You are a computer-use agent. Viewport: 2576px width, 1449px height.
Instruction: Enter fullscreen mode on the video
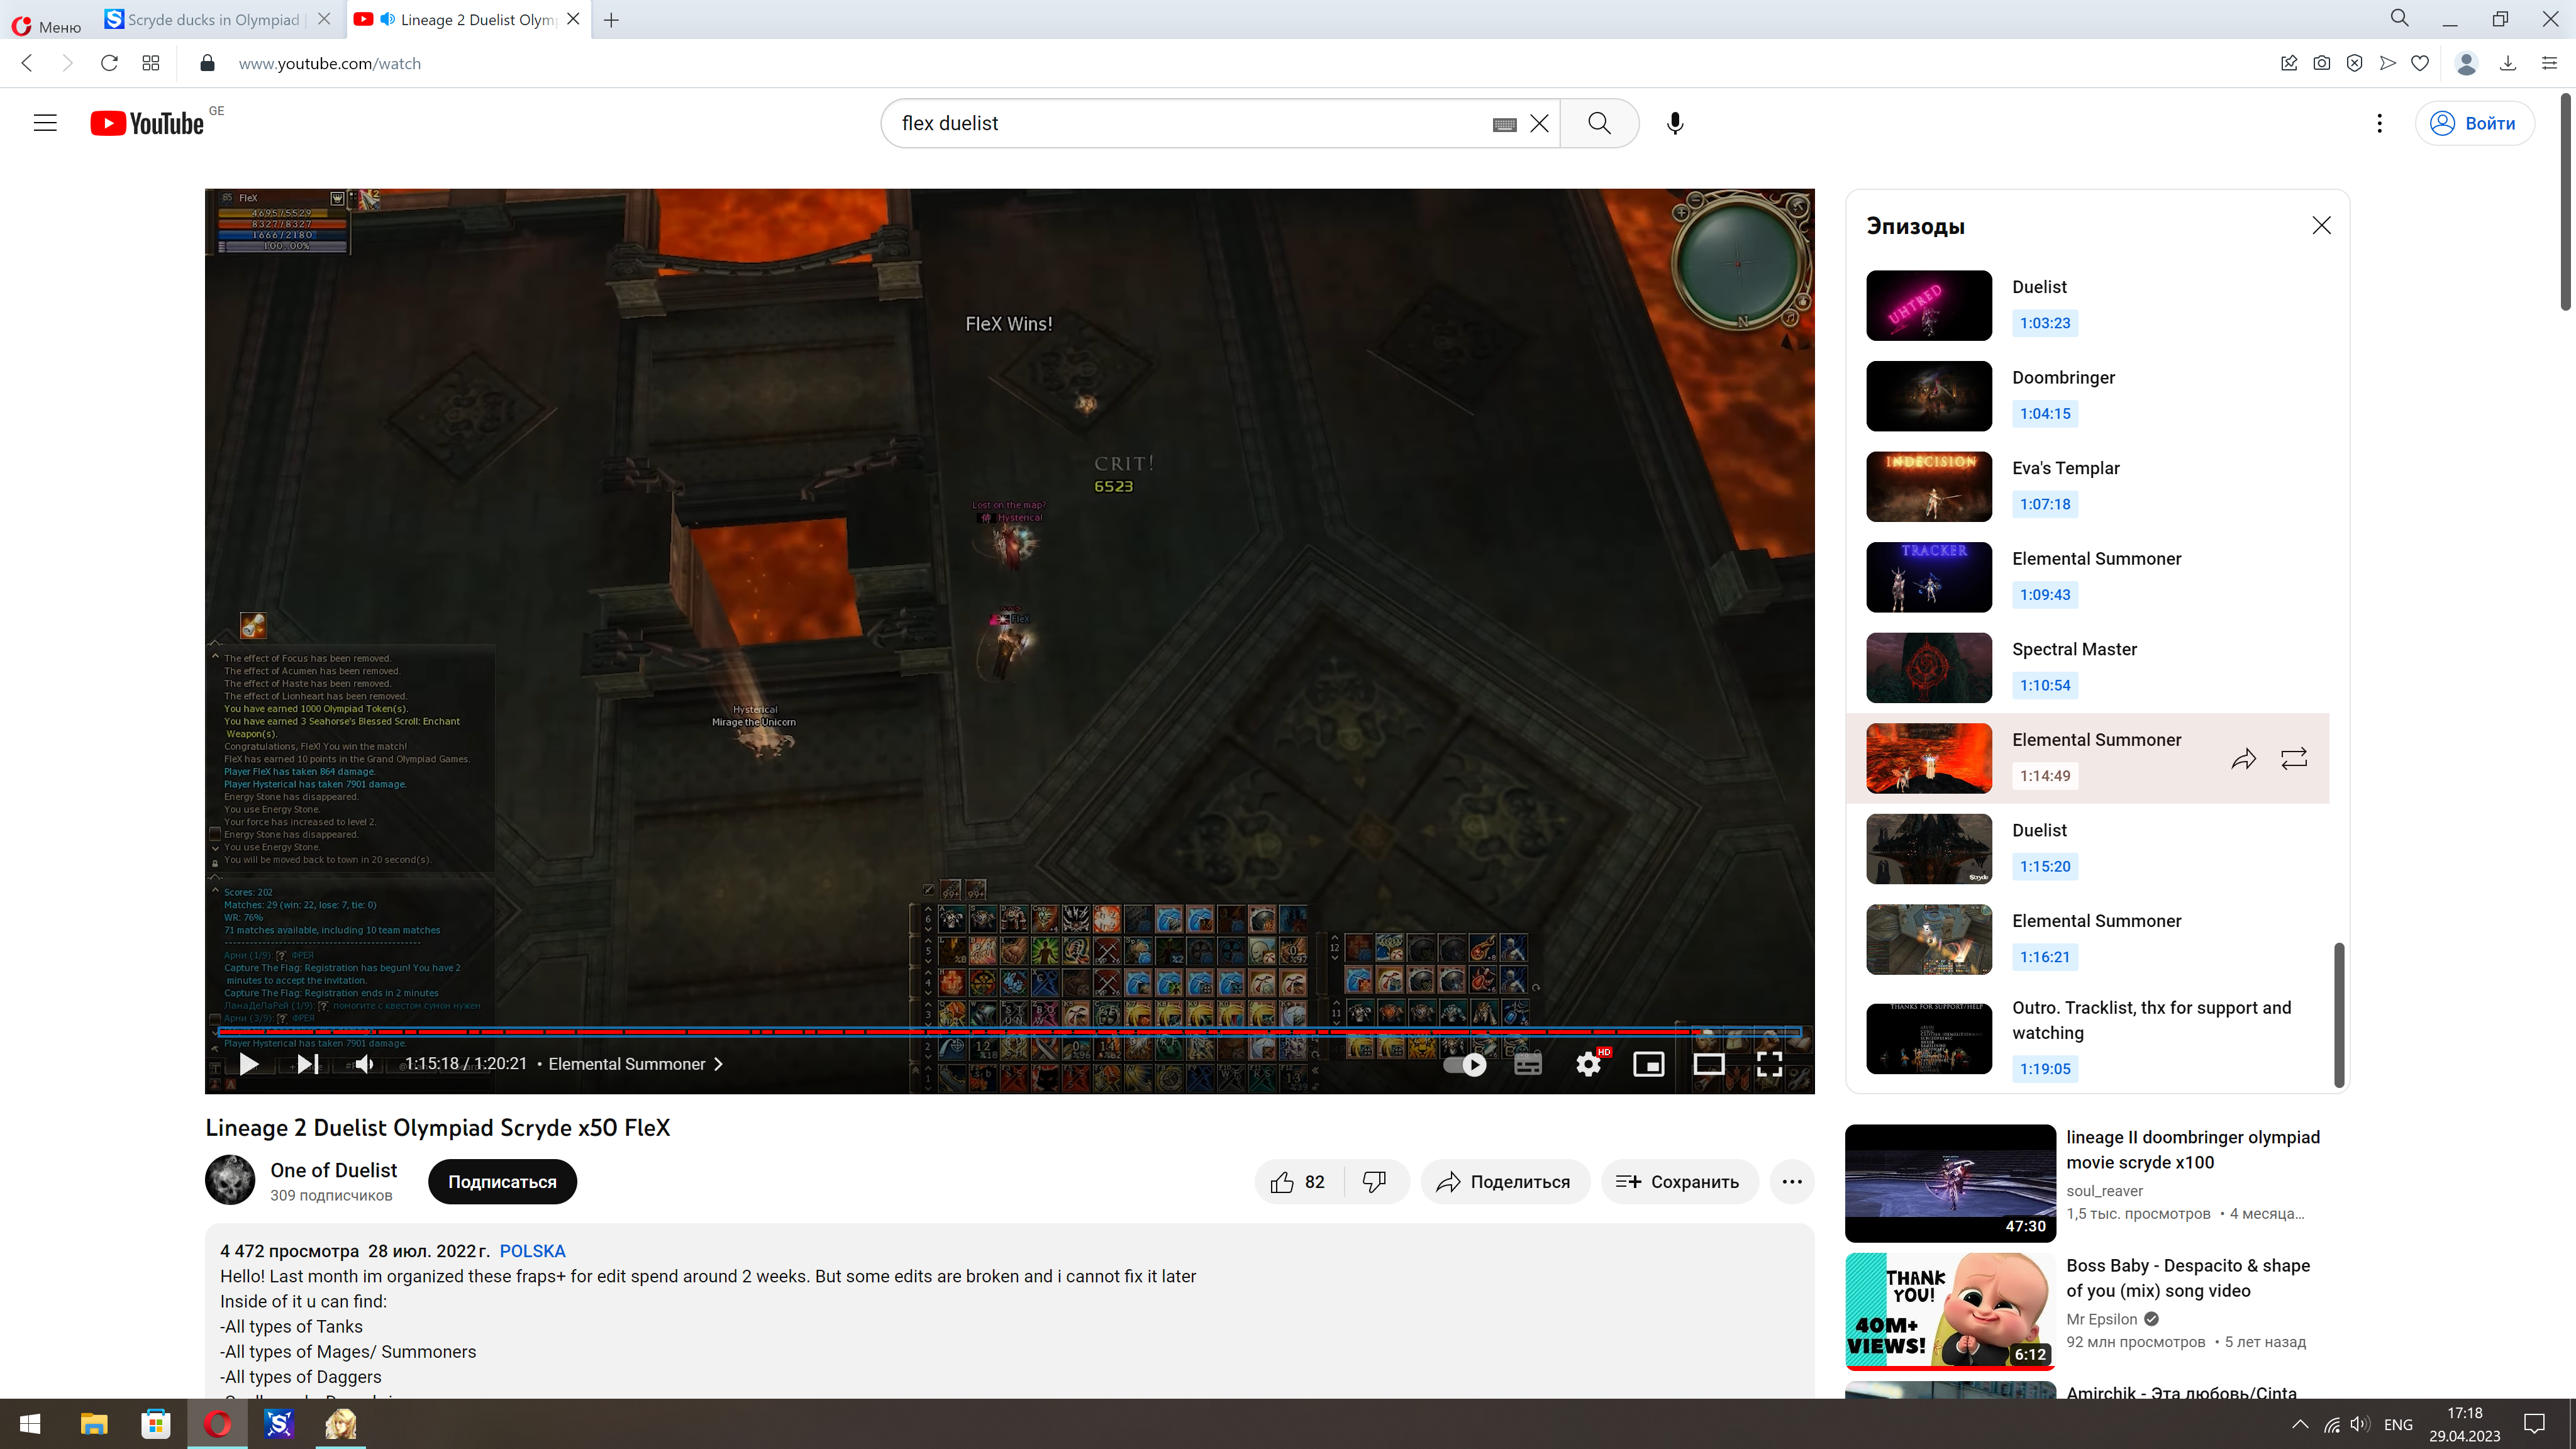(x=1769, y=1064)
